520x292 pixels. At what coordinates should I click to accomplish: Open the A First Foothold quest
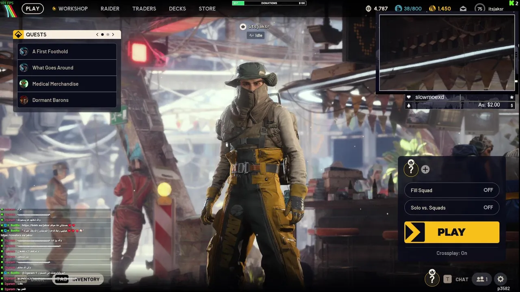click(67, 52)
